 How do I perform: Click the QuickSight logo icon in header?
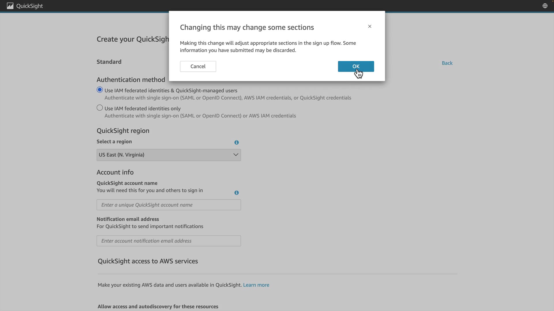pyautogui.click(x=10, y=6)
